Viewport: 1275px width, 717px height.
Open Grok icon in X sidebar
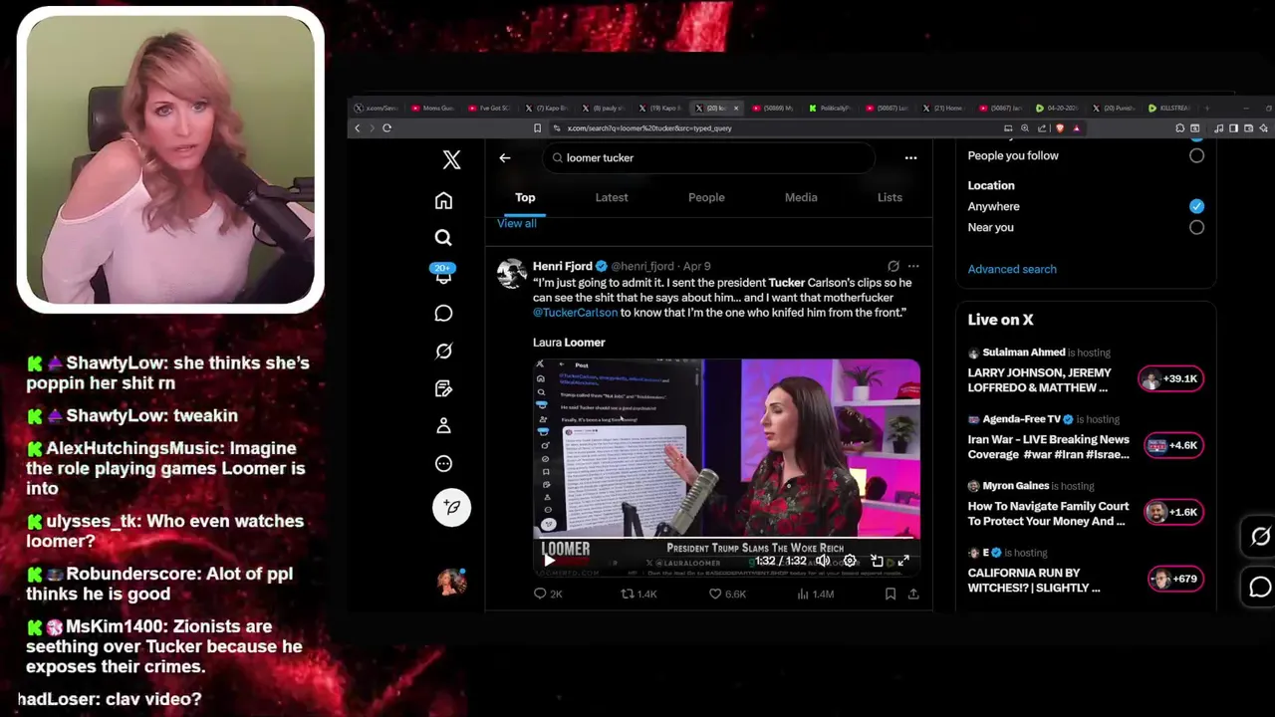443,351
